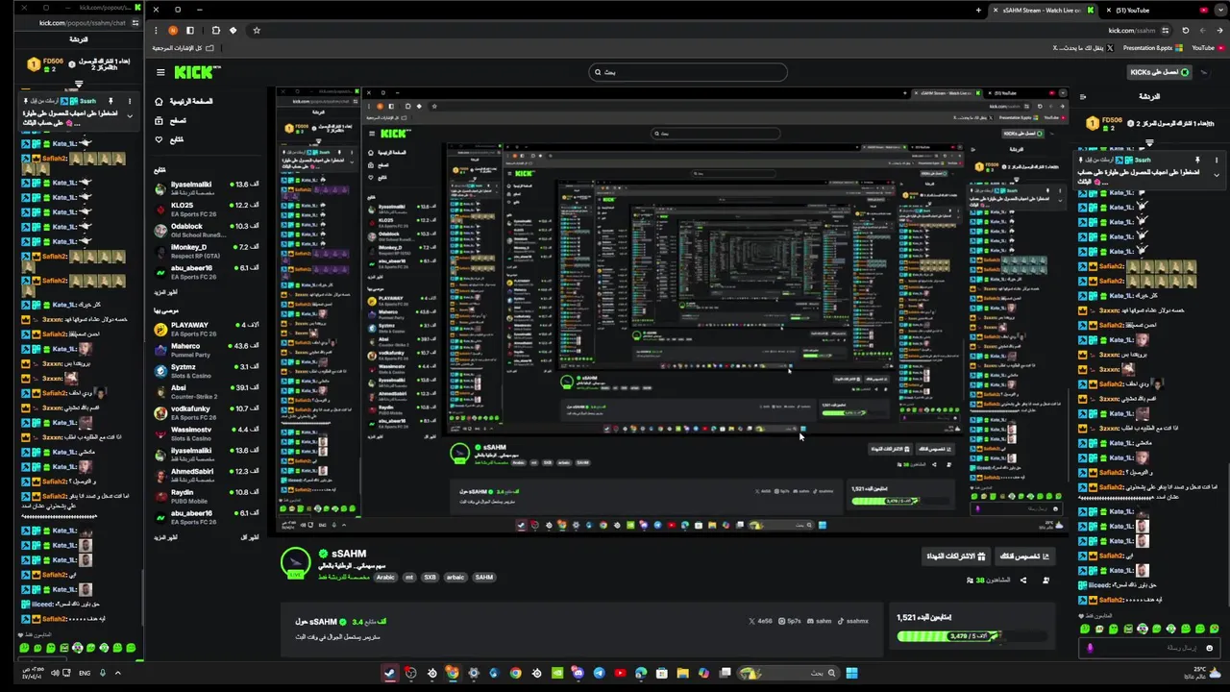Click the address bar showing kick.com/ssahm
The image size is (1230, 692).
pos(711,30)
